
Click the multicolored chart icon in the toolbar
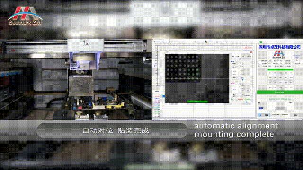[206, 42]
